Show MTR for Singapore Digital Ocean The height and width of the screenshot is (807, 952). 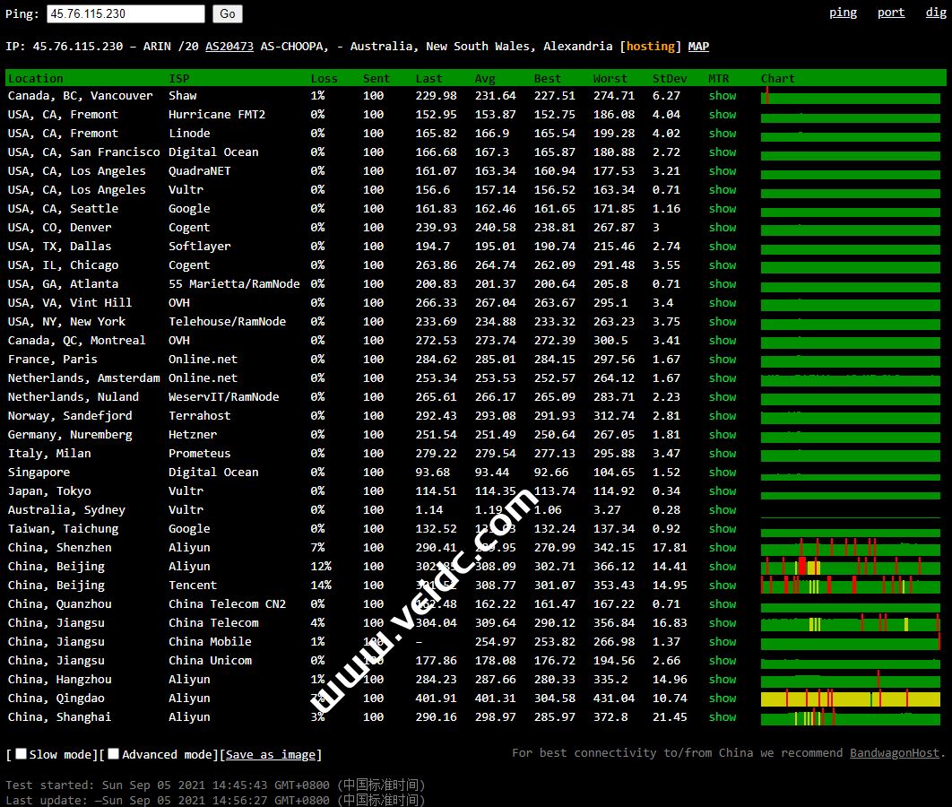click(722, 473)
